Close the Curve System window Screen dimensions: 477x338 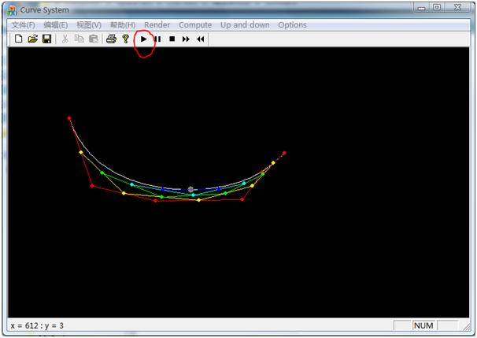point(457,7)
